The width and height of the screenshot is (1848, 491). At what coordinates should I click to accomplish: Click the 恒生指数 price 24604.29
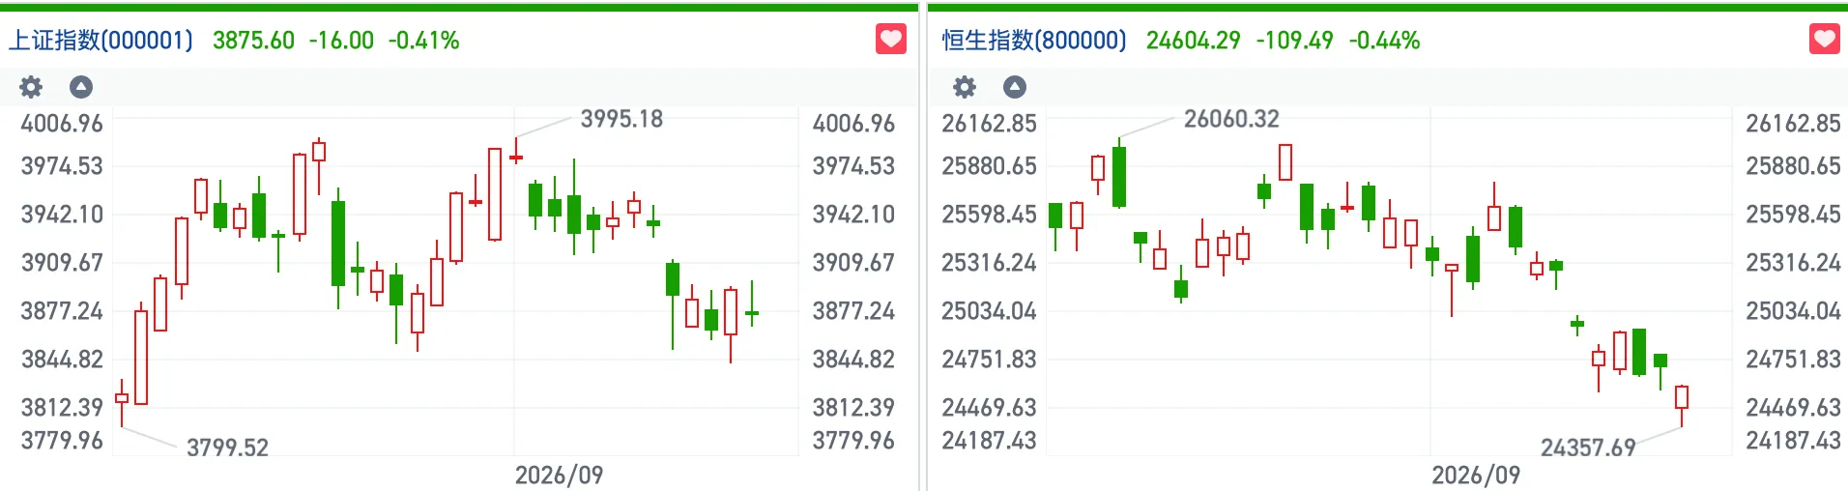(1194, 41)
